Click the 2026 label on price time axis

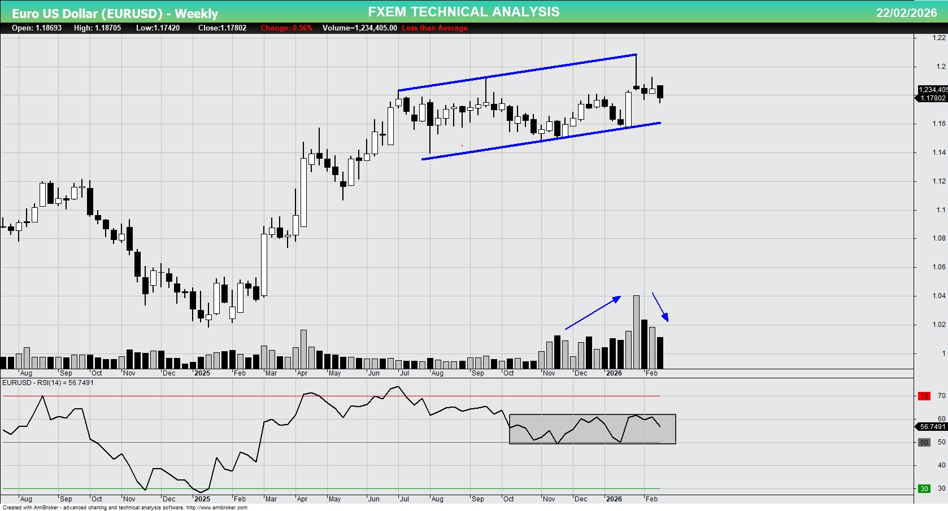(614, 373)
